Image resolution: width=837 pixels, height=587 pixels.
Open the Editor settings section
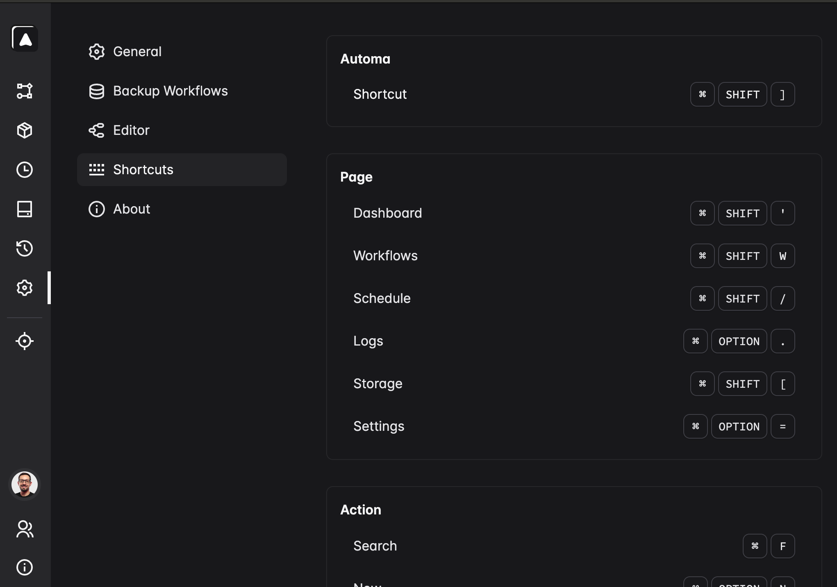(x=131, y=130)
